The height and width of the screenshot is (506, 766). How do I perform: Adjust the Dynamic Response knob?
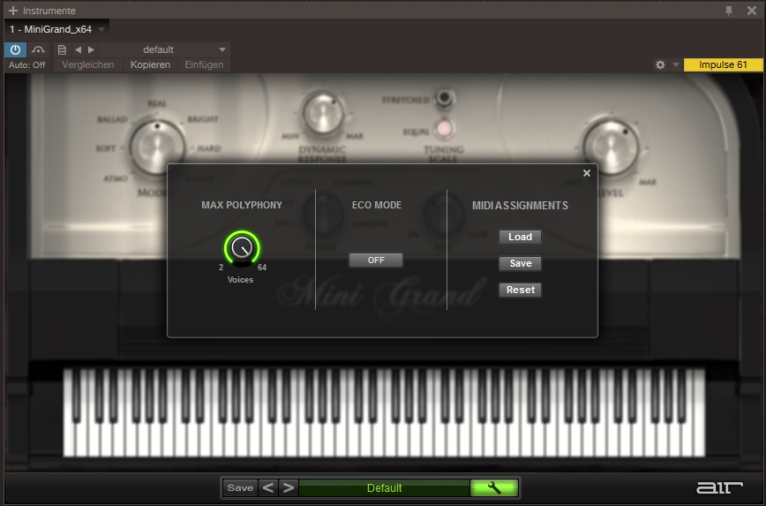pos(323,113)
